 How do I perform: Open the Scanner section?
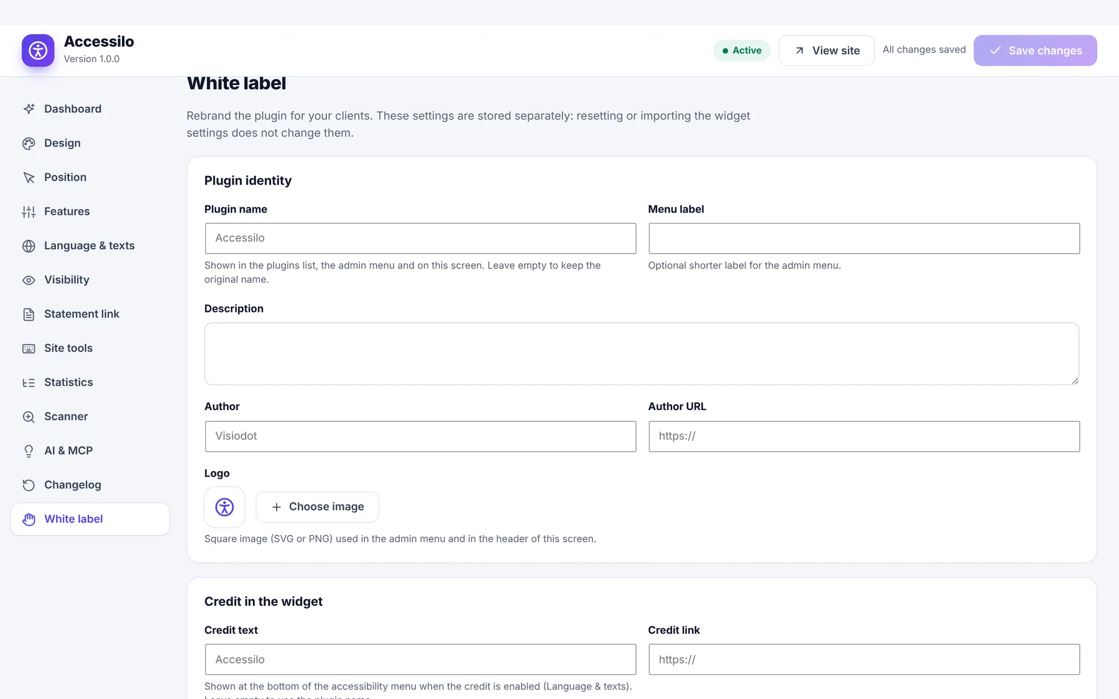point(90,416)
